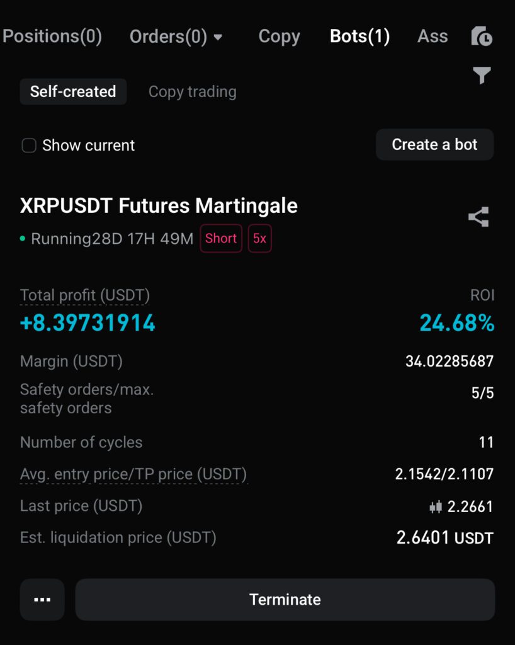This screenshot has height=645, width=515.
Task: Click the filter funnel icon
Action: pos(482,76)
